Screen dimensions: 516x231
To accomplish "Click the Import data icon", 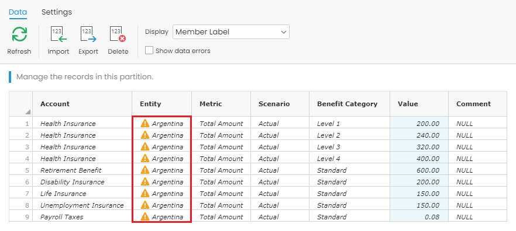I will pyautogui.click(x=59, y=34).
